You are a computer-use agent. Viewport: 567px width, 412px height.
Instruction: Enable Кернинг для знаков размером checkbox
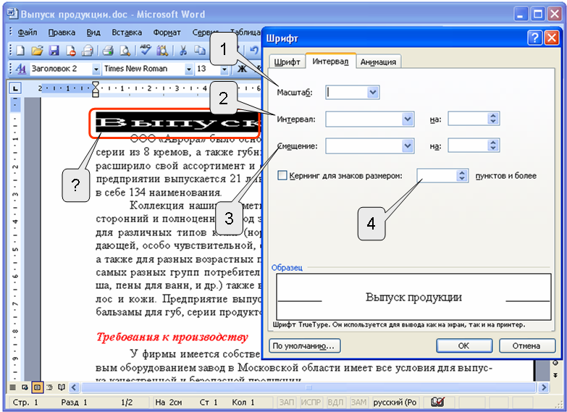pyautogui.click(x=282, y=176)
